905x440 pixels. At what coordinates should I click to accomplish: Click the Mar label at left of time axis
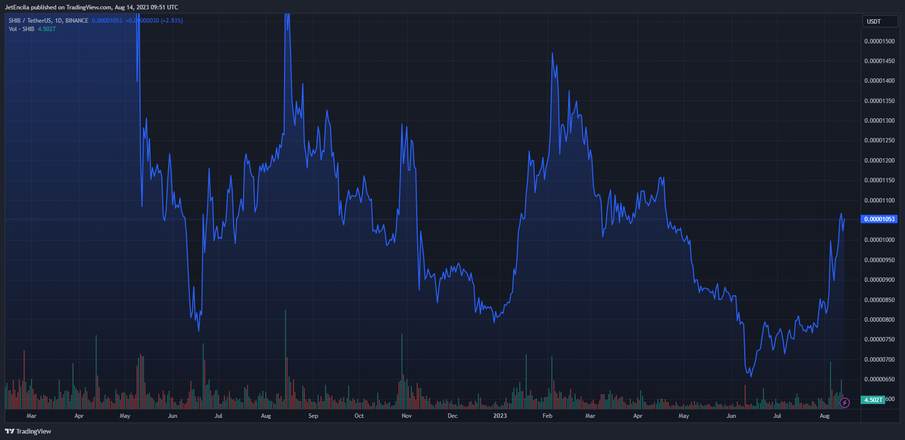(32, 416)
